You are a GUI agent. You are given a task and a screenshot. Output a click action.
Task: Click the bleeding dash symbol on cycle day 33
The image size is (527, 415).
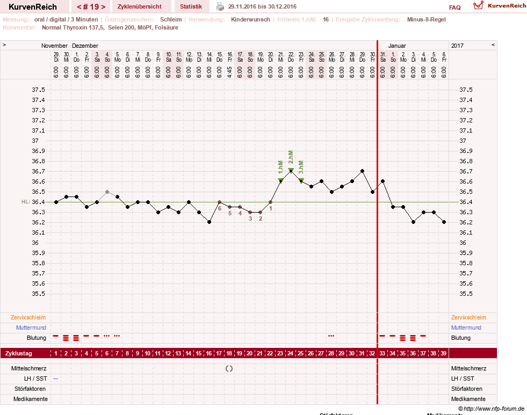tap(382, 336)
